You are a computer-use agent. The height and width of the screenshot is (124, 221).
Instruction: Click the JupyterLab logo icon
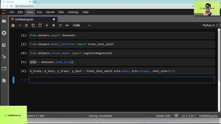4,12
